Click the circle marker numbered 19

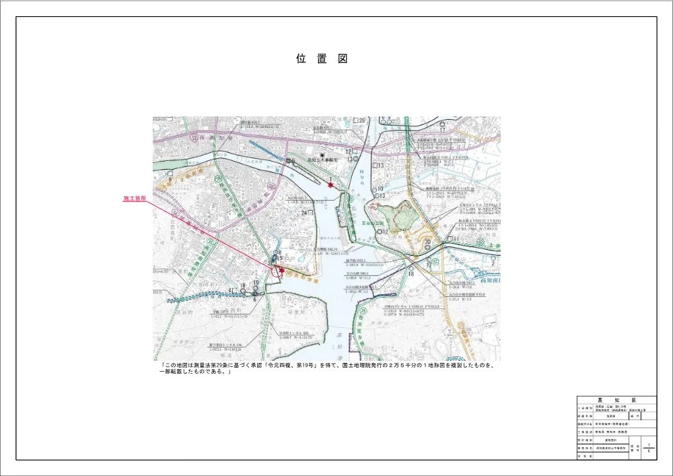pos(255,288)
